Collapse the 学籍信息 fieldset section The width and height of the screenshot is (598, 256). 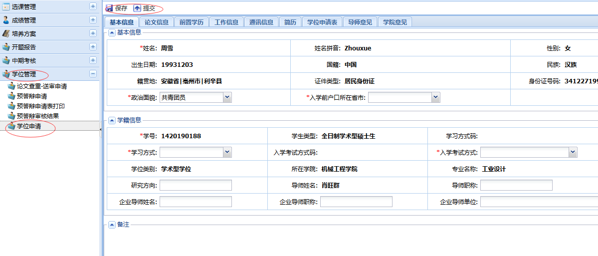[x=112, y=120]
